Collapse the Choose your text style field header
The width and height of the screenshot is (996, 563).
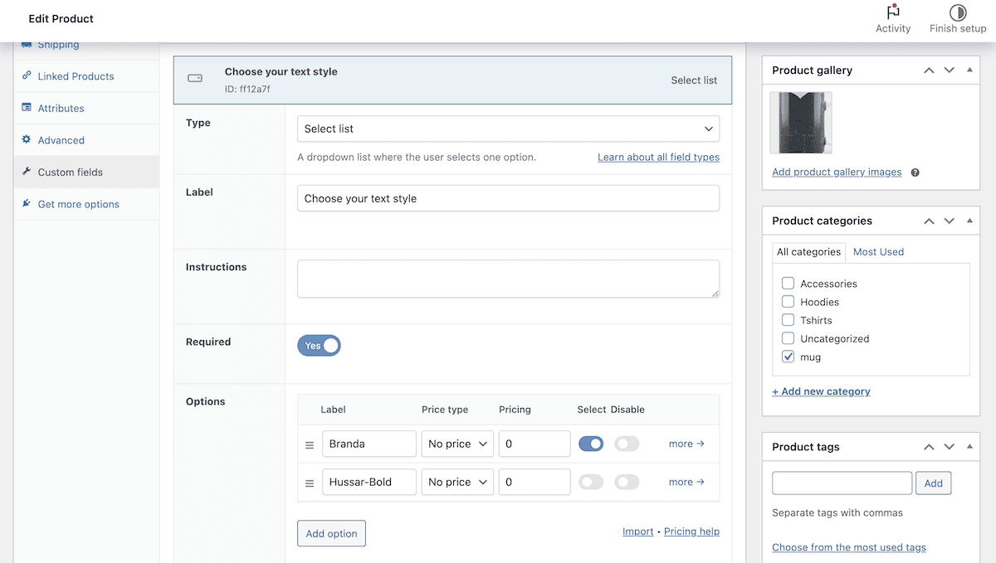pyautogui.click(x=452, y=80)
